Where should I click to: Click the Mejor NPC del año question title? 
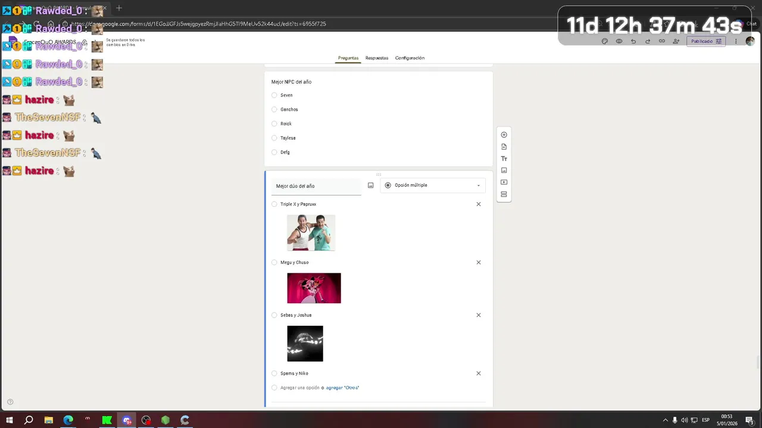(291, 82)
